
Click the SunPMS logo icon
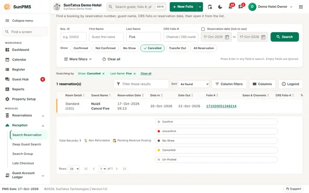[x=7, y=7]
